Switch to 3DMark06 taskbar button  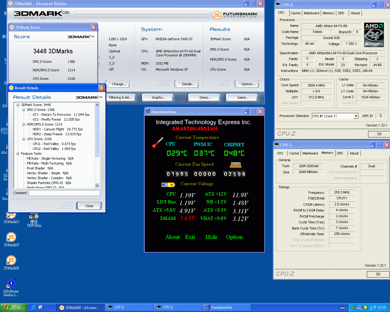pyautogui.click(x=81, y=307)
